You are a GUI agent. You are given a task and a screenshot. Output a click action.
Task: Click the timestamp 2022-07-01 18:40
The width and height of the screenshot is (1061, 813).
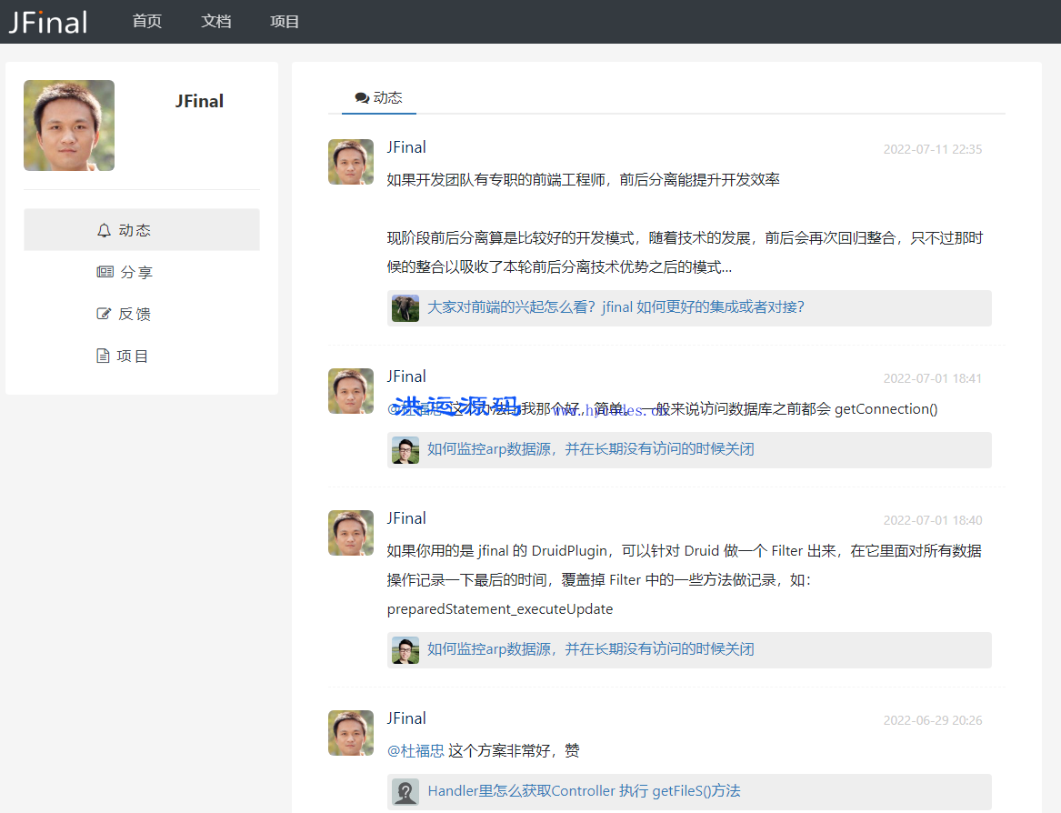933,520
